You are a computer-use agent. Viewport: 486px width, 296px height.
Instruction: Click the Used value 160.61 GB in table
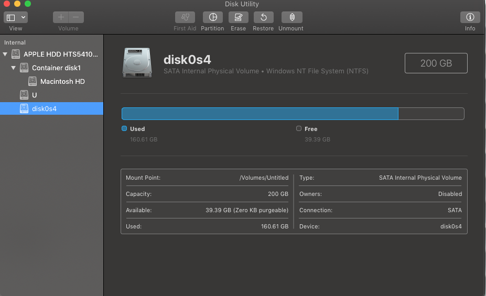pyautogui.click(x=275, y=226)
